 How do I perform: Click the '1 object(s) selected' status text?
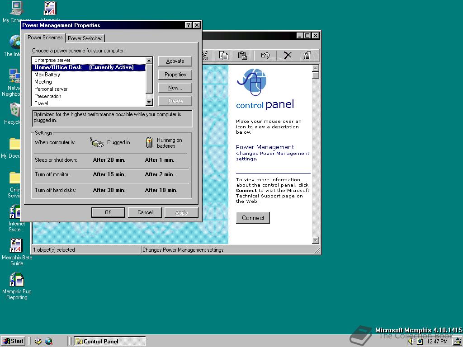[54, 249]
